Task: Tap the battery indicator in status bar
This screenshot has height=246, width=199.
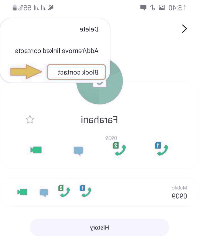Action: coord(14,7)
